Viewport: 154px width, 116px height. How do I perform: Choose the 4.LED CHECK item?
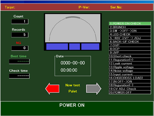tap(130, 34)
